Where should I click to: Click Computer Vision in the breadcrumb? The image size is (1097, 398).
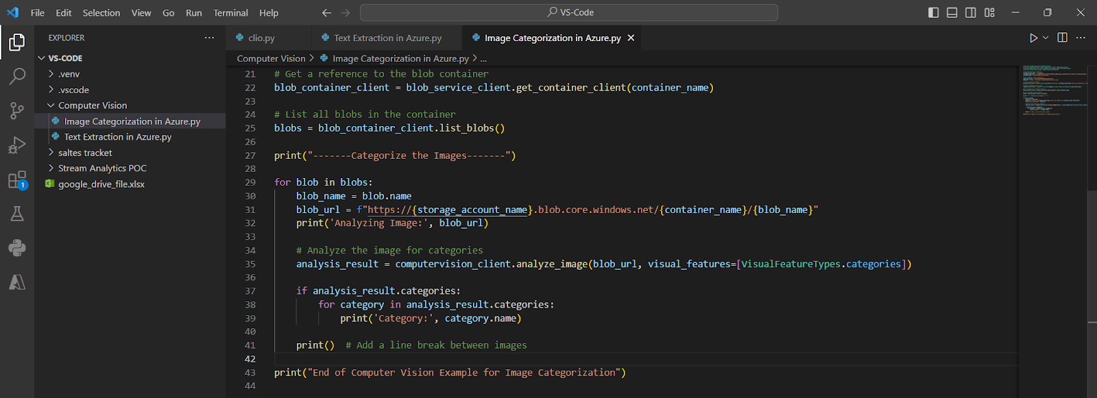[x=271, y=58]
